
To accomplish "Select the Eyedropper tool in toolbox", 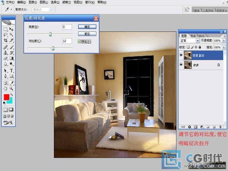I will (x=11, y=83).
